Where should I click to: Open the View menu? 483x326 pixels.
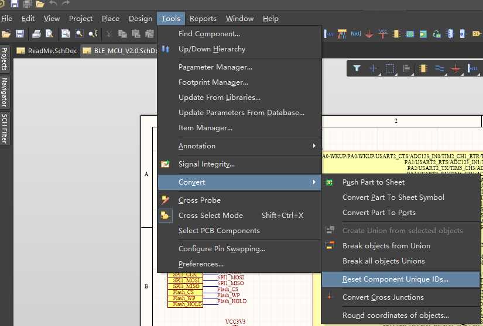52,19
